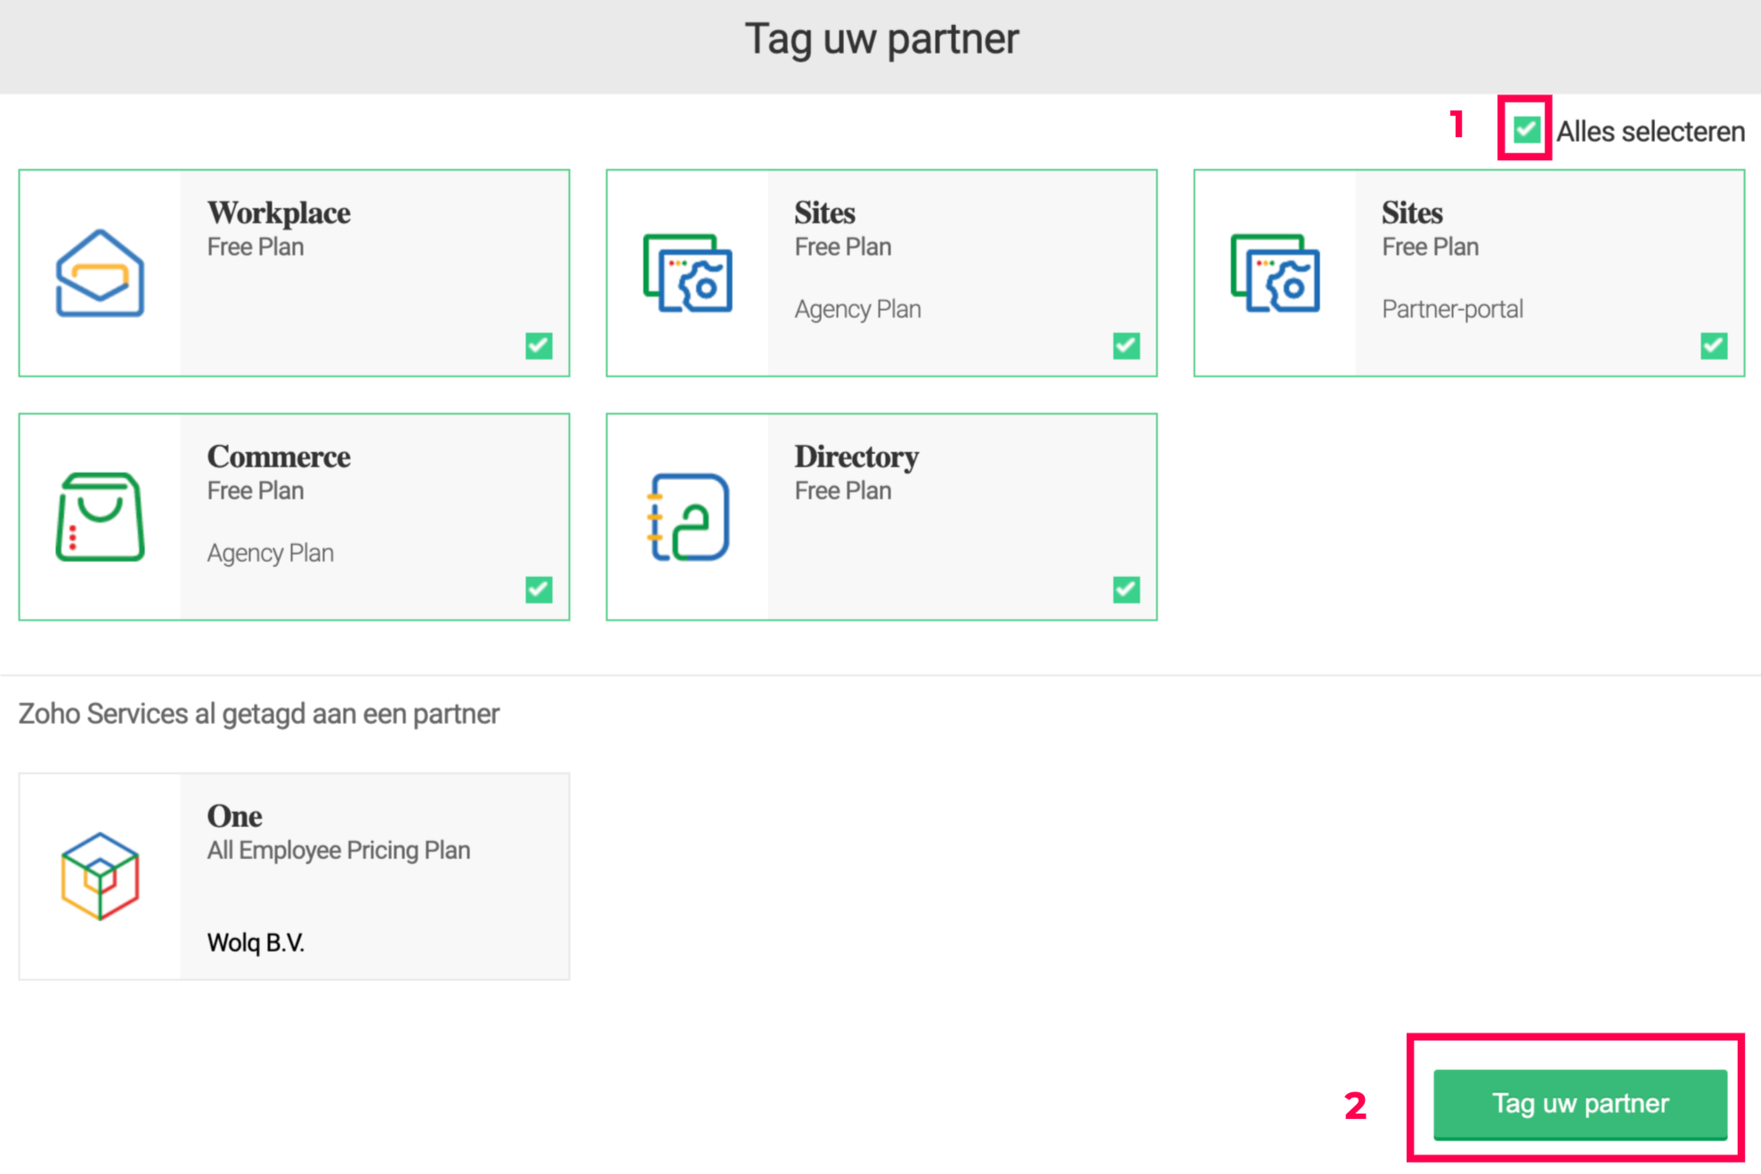Click the Commerce shopping bag icon

tap(100, 517)
